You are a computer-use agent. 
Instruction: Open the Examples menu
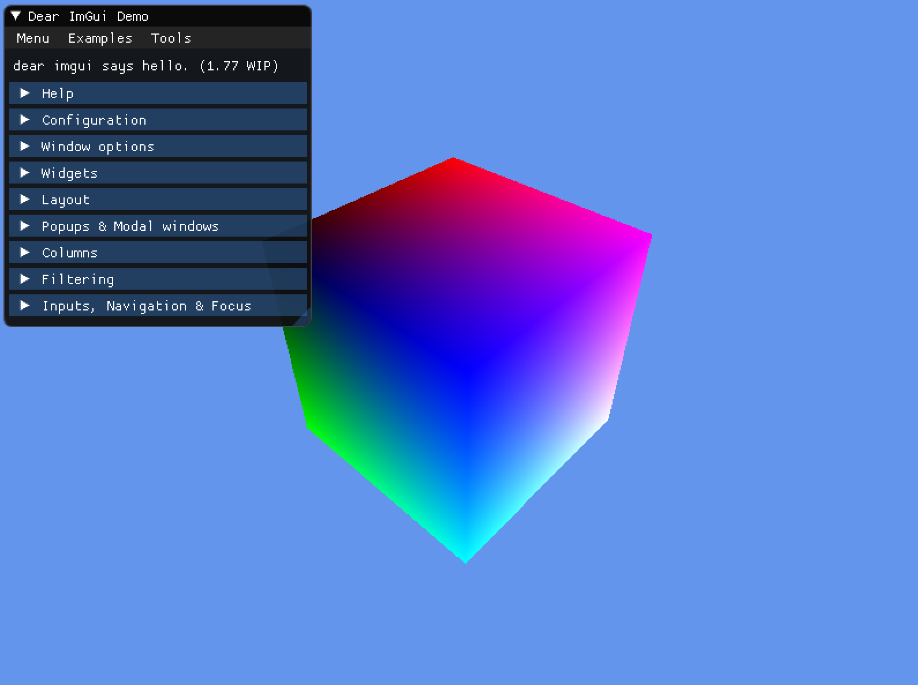click(x=100, y=38)
